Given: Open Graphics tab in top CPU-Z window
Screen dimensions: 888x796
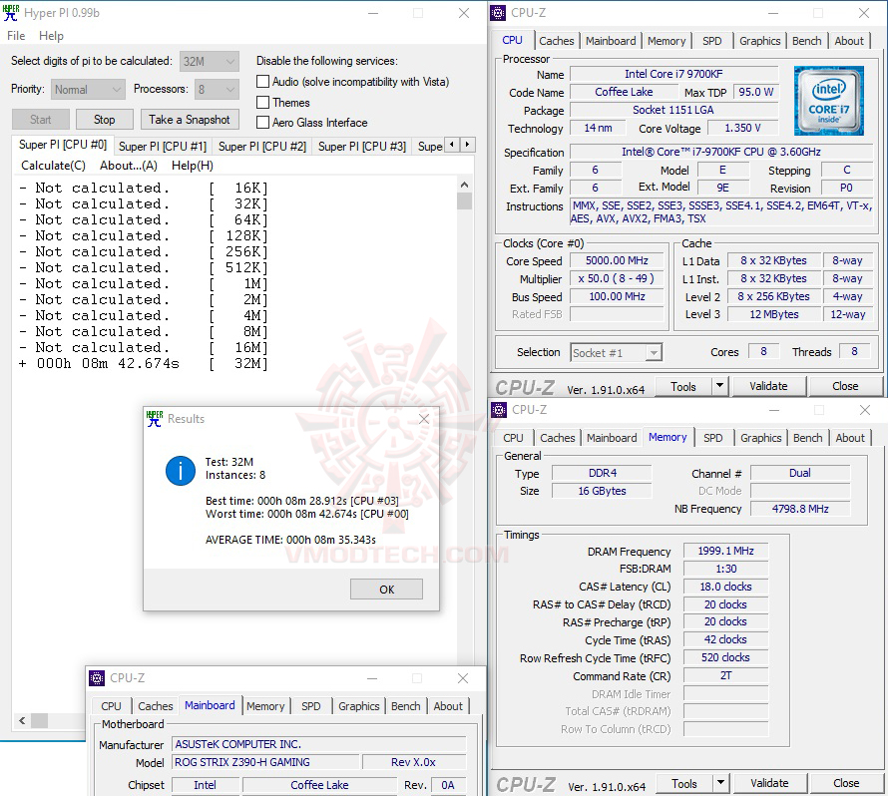Looking at the screenshot, I should [759, 41].
